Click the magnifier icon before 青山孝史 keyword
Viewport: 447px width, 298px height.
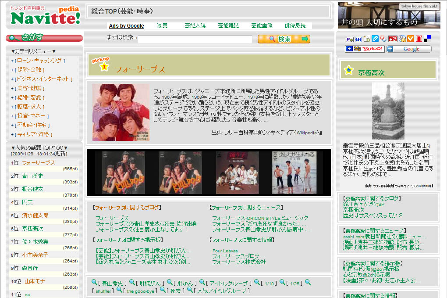(x=94, y=282)
